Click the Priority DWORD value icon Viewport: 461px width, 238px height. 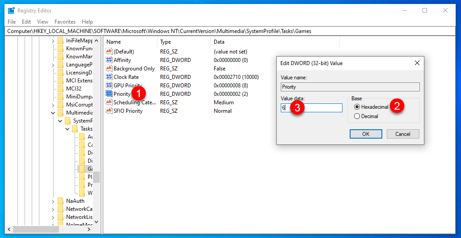(x=109, y=94)
